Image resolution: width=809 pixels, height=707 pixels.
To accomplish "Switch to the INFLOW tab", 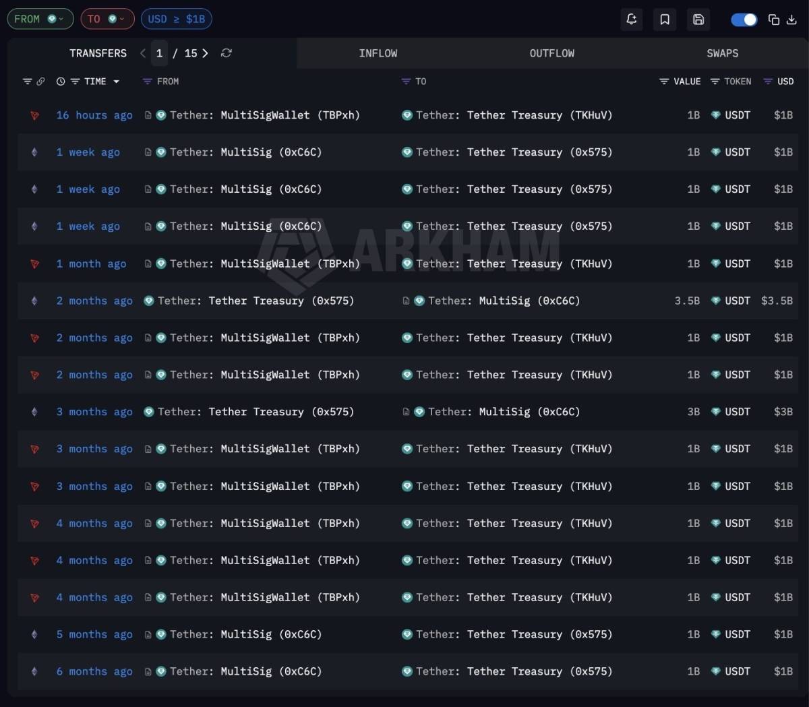I will (378, 53).
